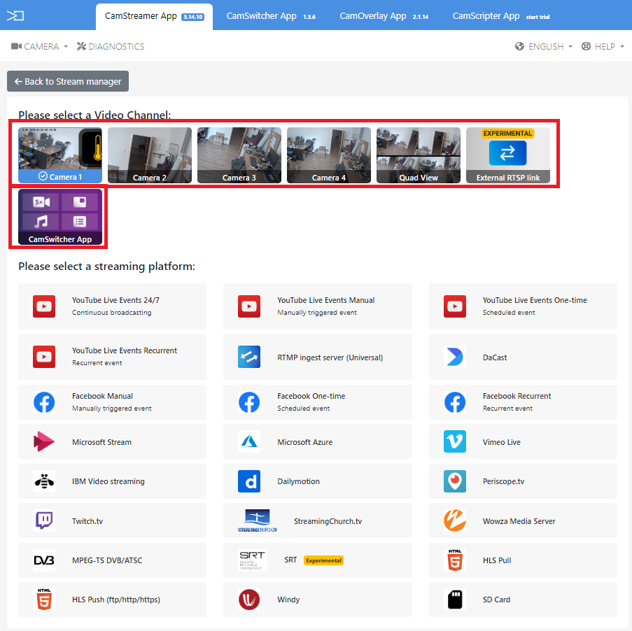Image resolution: width=632 pixels, height=631 pixels.
Task: Click the YouTube Live Events Recurrent icon
Action: point(44,357)
